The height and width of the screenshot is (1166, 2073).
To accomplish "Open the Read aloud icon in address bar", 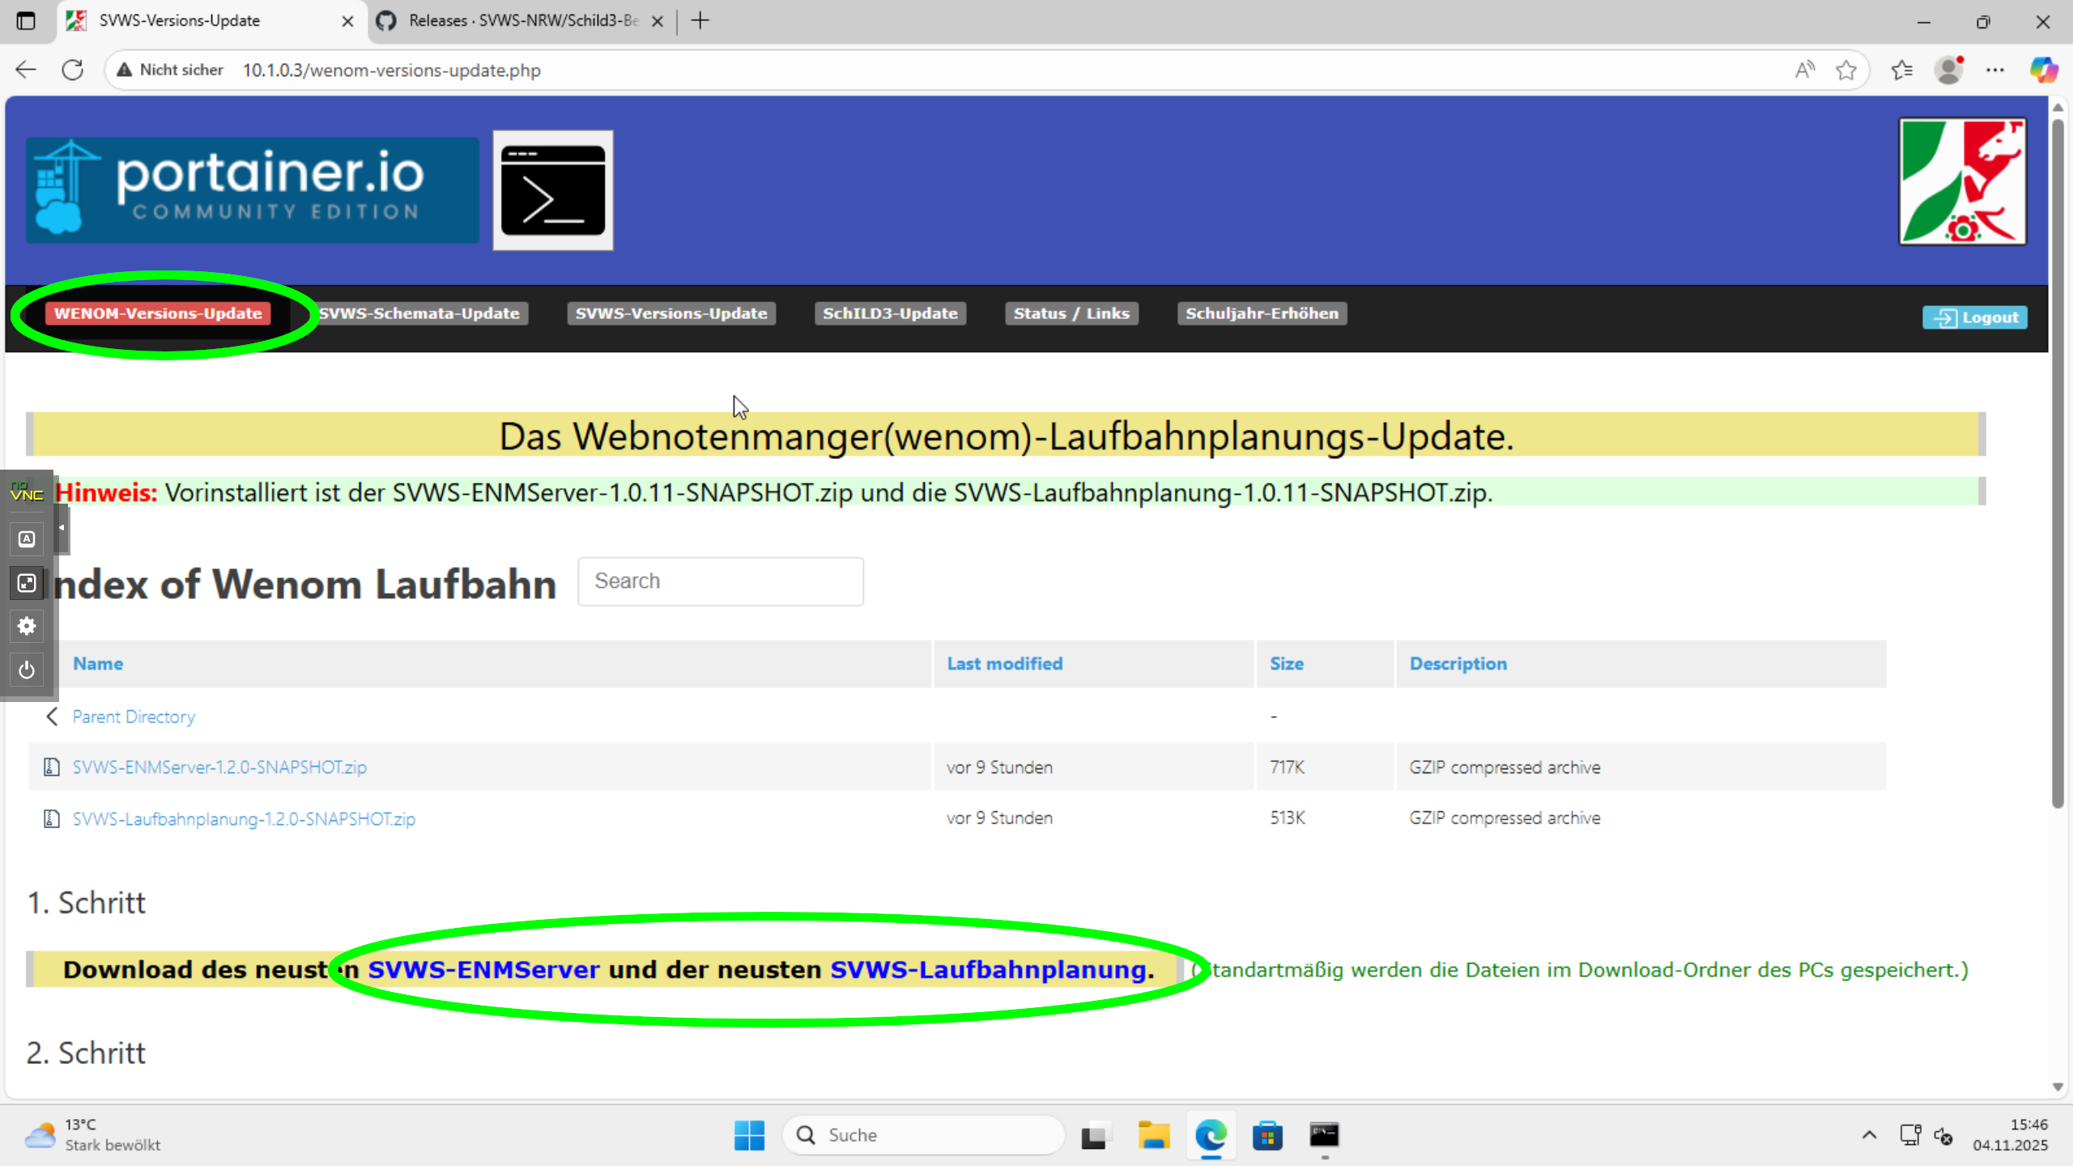I will [1804, 70].
